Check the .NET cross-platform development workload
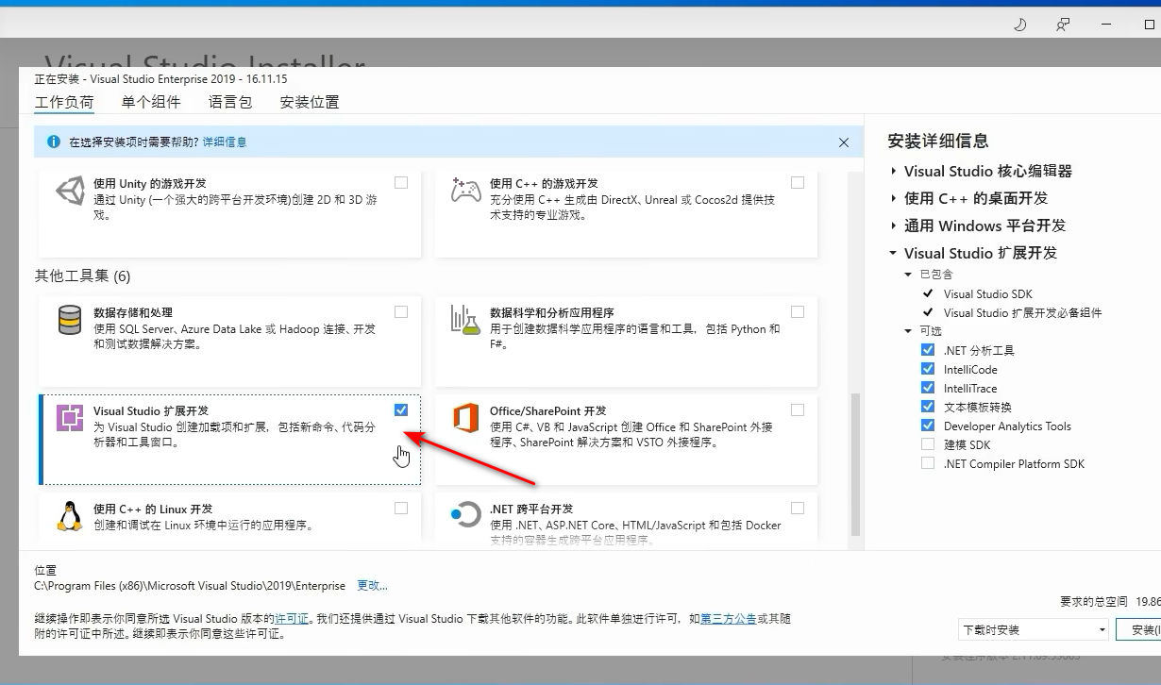The image size is (1161, 685). (x=798, y=508)
